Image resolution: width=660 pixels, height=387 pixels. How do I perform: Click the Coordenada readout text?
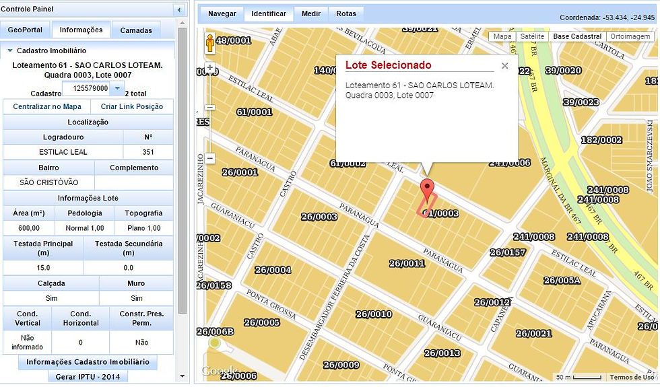[607, 17]
